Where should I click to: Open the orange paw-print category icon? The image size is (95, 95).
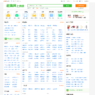tap(43, 15)
